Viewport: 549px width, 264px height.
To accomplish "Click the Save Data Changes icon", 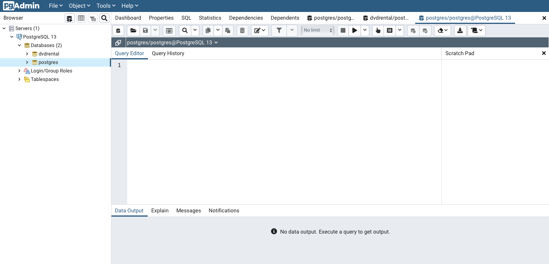I will (169, 30).
